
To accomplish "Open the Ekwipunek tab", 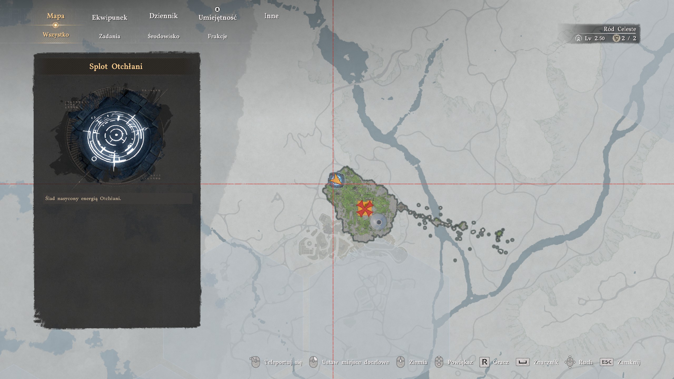I will pos(110,18).
